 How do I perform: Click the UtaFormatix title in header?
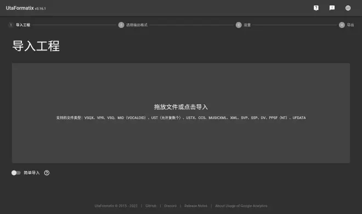(20, 8)
